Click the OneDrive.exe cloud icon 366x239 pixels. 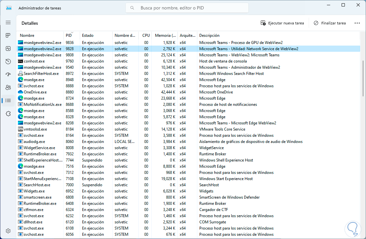[21, 92]
